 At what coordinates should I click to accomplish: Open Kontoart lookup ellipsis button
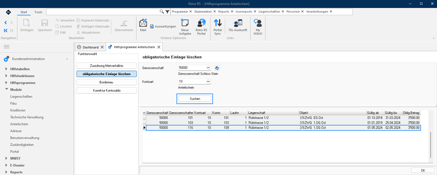coord(208,81)
